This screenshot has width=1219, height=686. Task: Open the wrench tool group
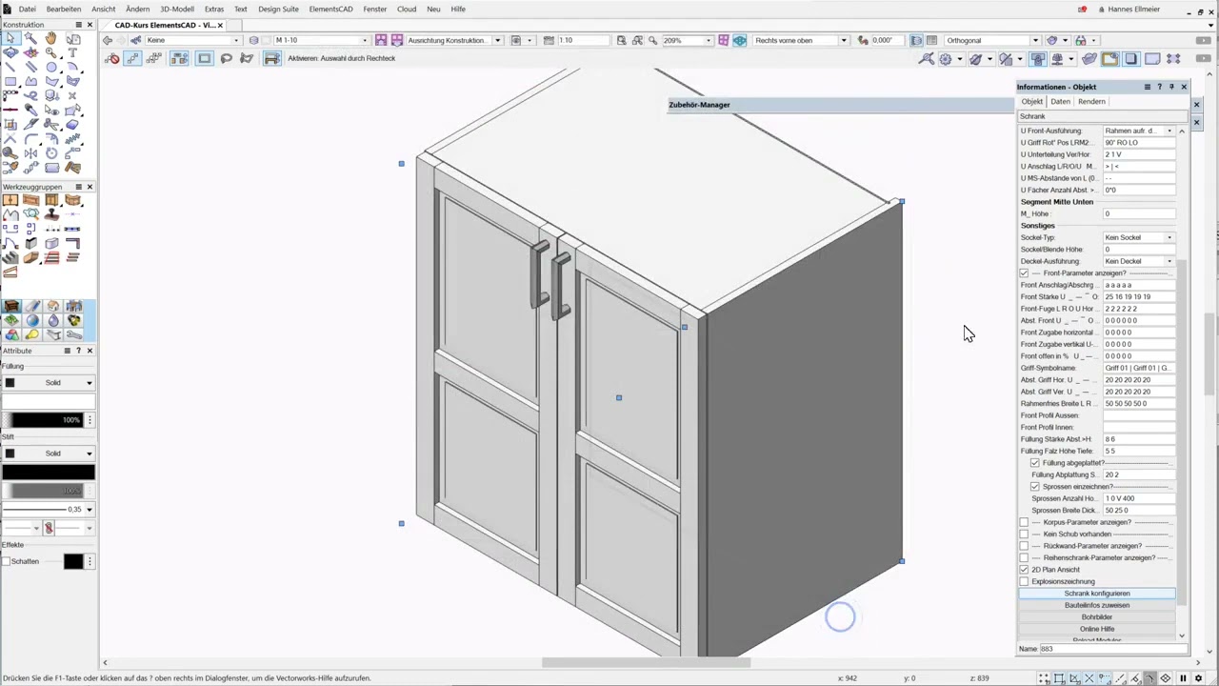click(x=74, y=334)
